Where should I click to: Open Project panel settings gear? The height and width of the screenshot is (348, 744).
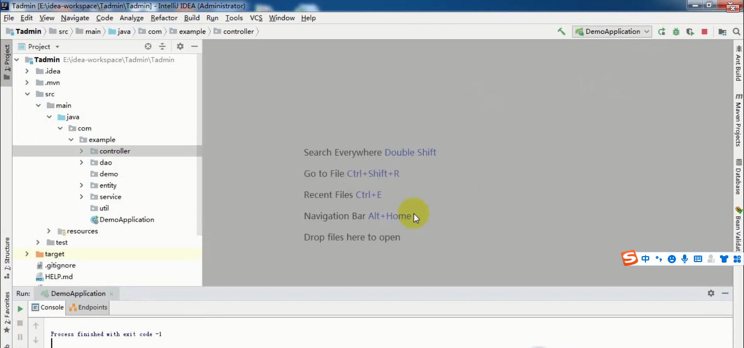click(180, 47)
